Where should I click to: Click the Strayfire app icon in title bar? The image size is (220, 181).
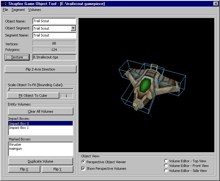click(x=4, y=3)
